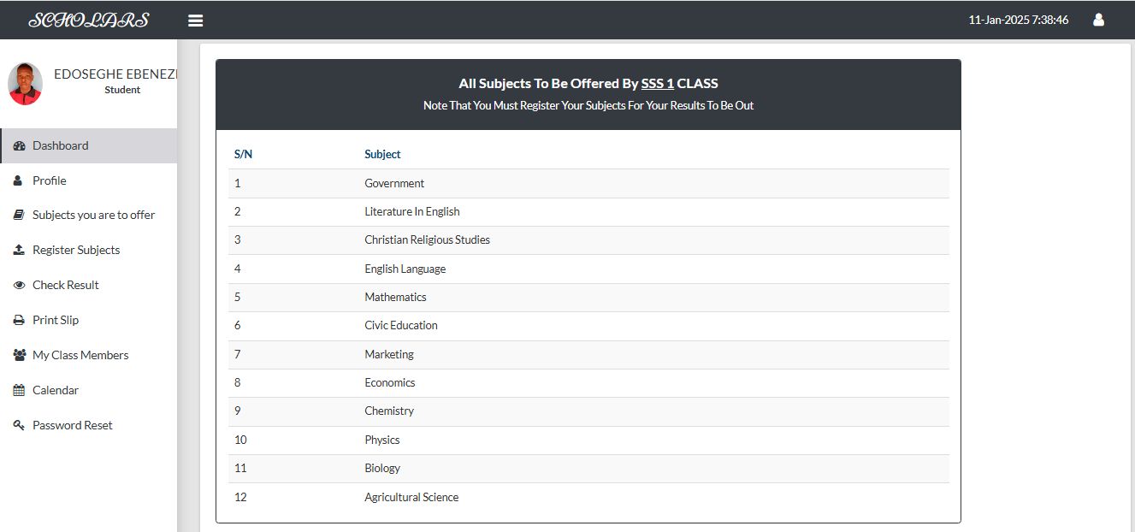Click the Profile person icon

[18, 180]
